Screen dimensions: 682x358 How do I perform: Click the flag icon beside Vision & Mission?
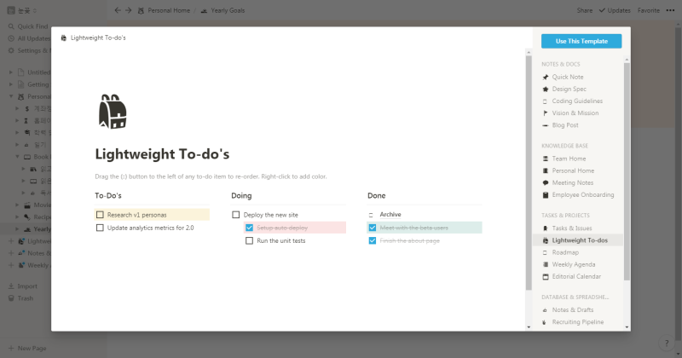pyautogui.click(x=546, y=113)
